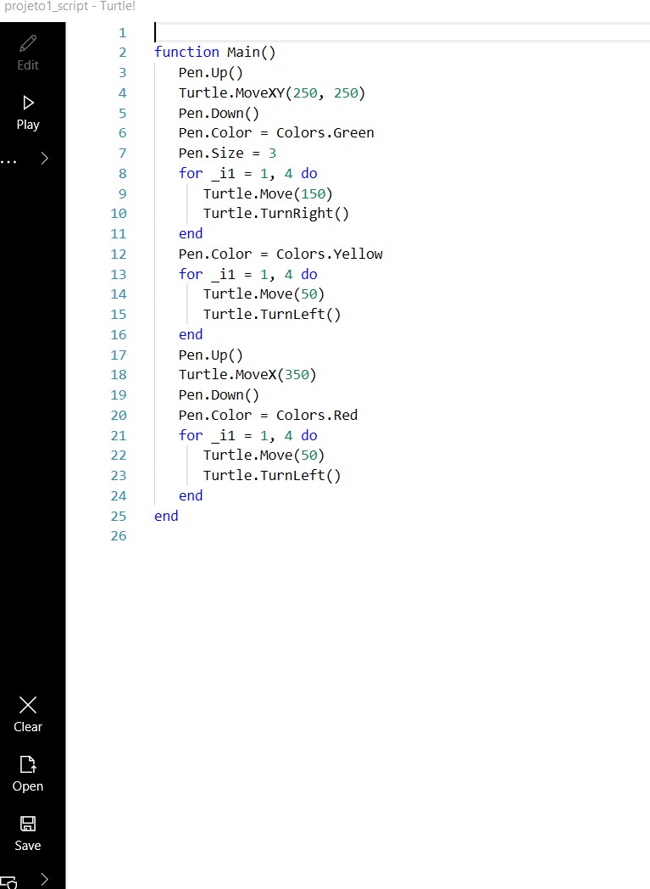Viewport: 650px width, 889px height.
Task: Click 'Pen.Down()' on line 19
Action: pyautogui.click(x=219, y=394)
